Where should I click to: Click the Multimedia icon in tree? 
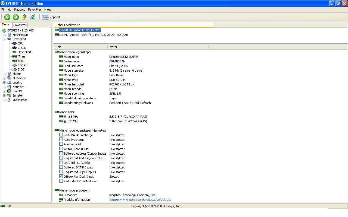pos(9,78)
